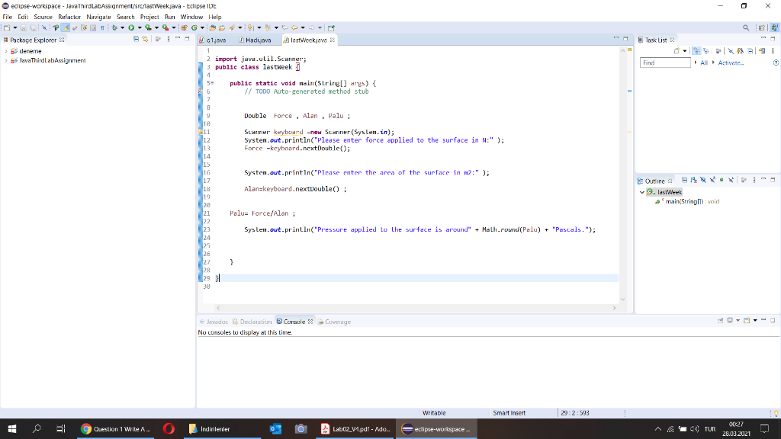Open the New file dropdown arrow
The height and width of the screenshot is (439, 781).
tap(15, 28)
